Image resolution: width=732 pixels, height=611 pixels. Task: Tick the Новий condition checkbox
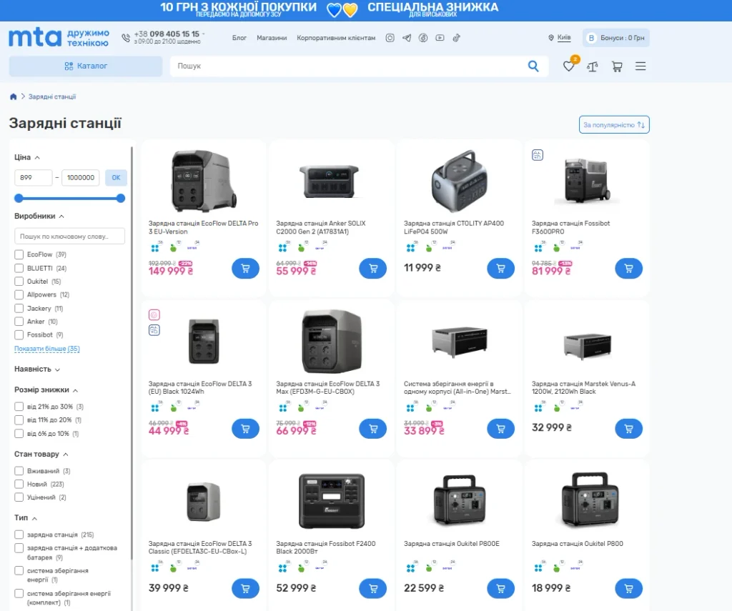(x=19, y=484)
